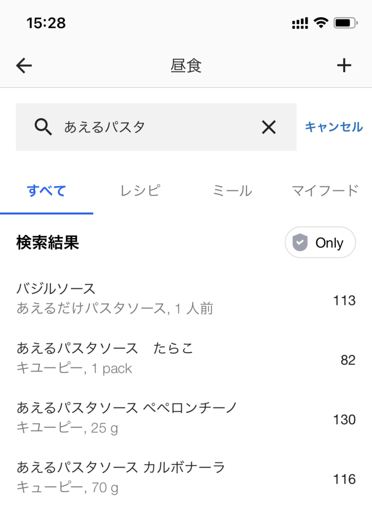
Task: Clear the search text with X icon
Action: 269,127
